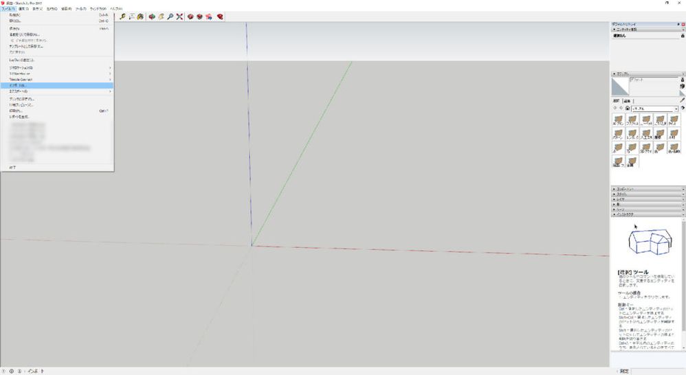Screen dimensions: 686x375
Task: Collapse the エンティティ情報 panel
Action: [x=648, y=30]
